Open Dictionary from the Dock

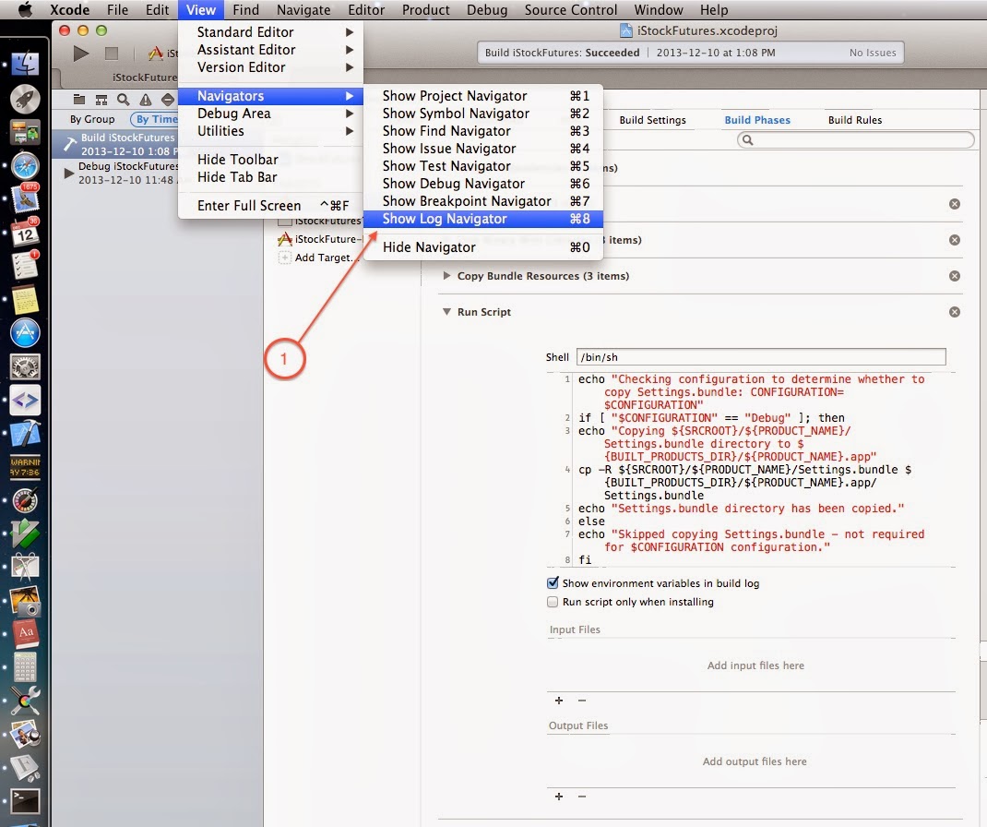25,634
